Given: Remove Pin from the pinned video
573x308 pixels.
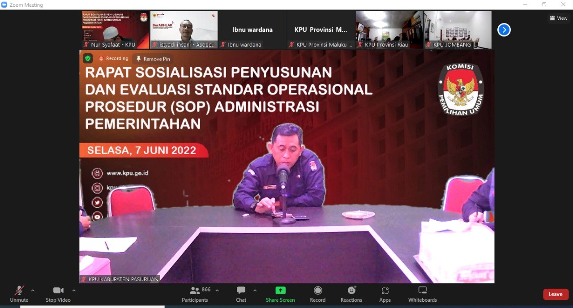Looking at the screenshot, I should point(153,59).
